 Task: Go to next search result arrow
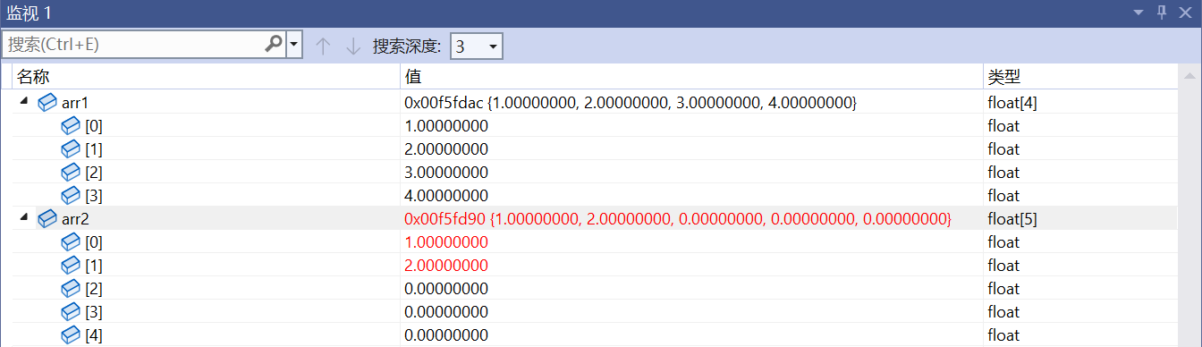coord(353,47)
